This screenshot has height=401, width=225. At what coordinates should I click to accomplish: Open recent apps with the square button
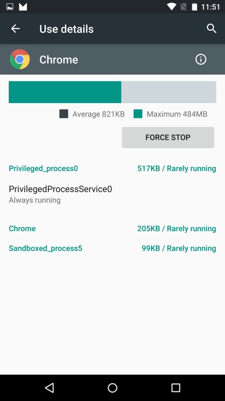coord(175,388)
